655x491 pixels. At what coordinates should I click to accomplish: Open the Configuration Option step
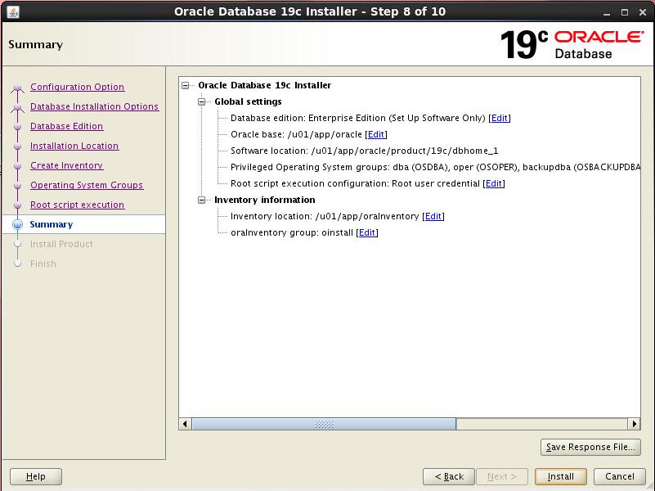77,87
